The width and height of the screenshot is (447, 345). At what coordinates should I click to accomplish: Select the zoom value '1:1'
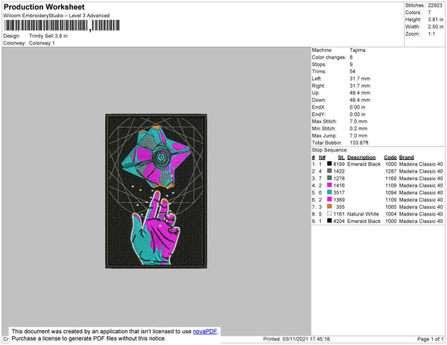coord(431,34)
